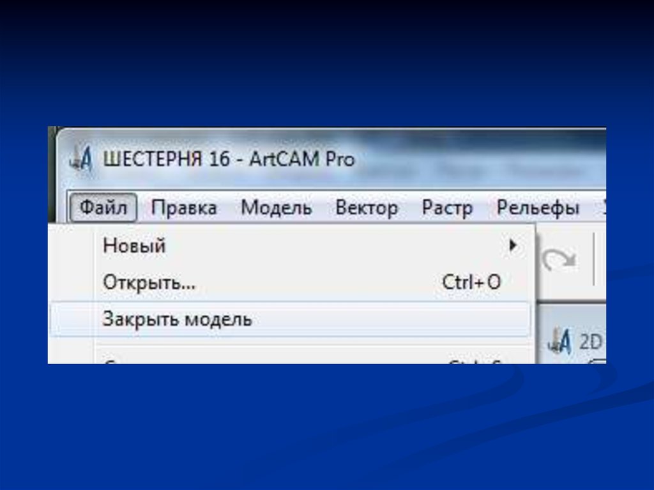Click the partly hidden entry under Закрыть модель
Screen dimensions: 654x490
[x=291, y=360]
